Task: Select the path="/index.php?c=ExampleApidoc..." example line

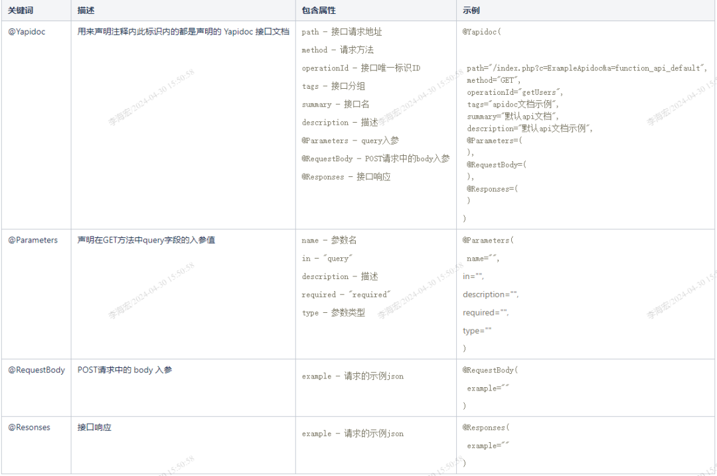Action: click(587, 68)
